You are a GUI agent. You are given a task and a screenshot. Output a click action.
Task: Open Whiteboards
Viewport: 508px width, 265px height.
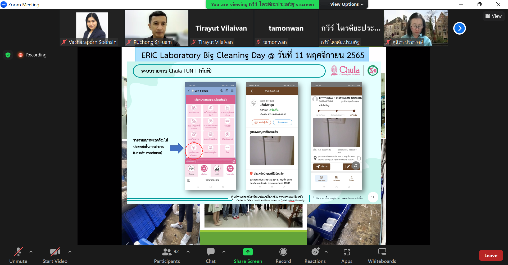click(x=382, y=255)
